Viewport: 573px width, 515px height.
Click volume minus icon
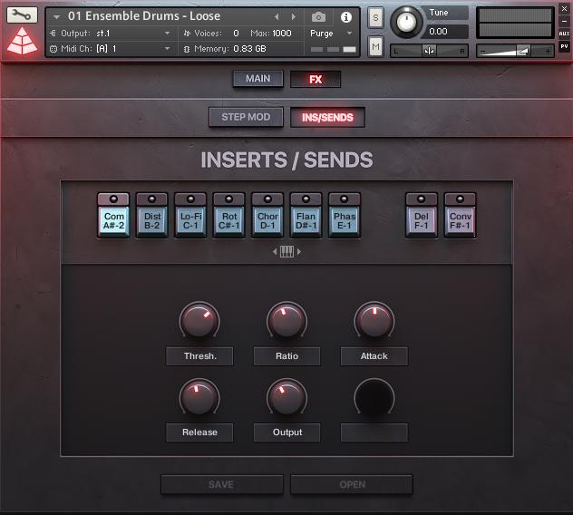click(482, 51)
